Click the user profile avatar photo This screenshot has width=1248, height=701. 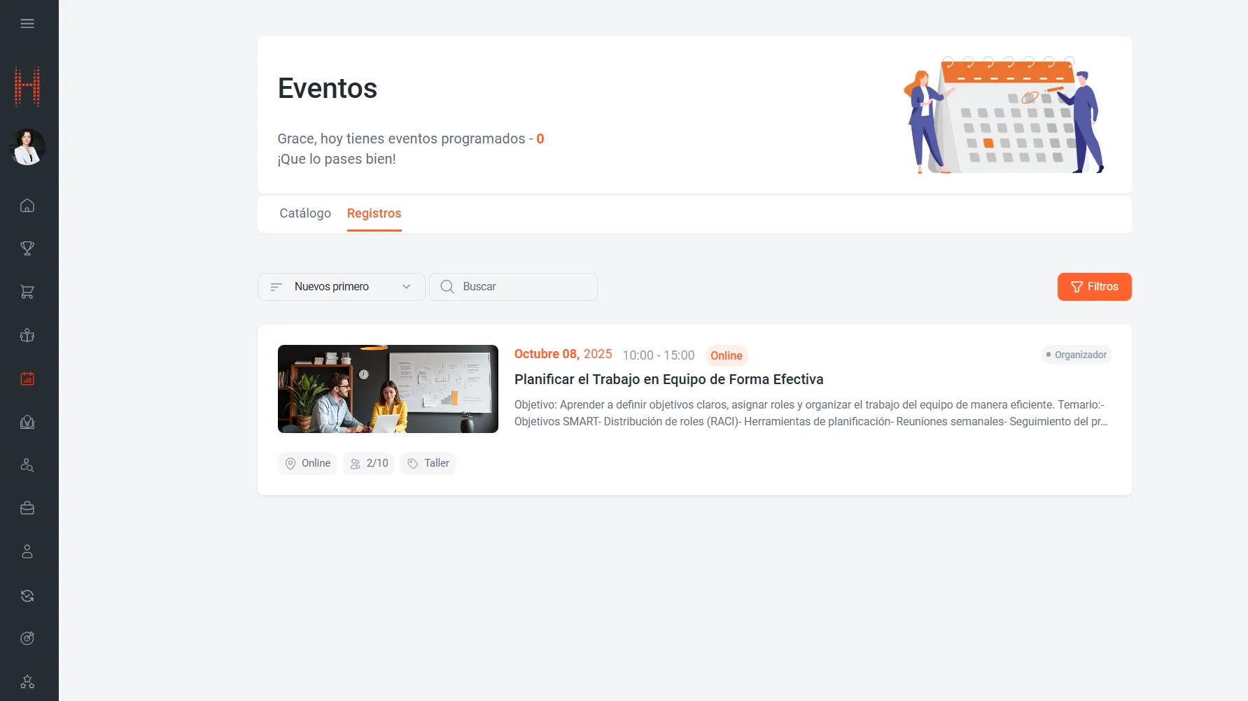point(27,147)
